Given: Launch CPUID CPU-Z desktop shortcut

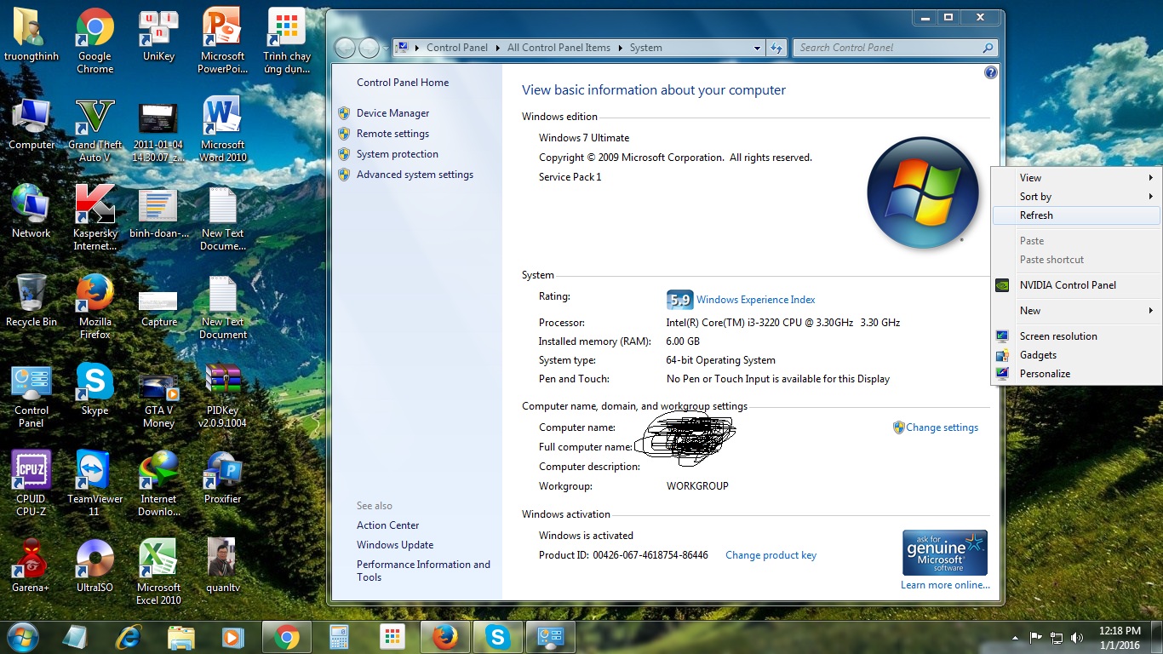Looking at the screenshot, I should (32, 484).
